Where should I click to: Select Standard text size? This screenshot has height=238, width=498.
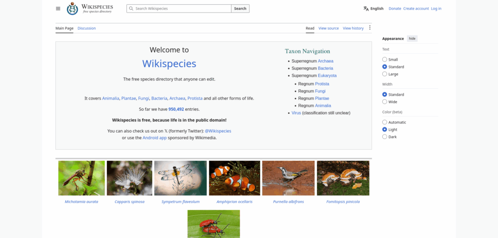[385, 67]
